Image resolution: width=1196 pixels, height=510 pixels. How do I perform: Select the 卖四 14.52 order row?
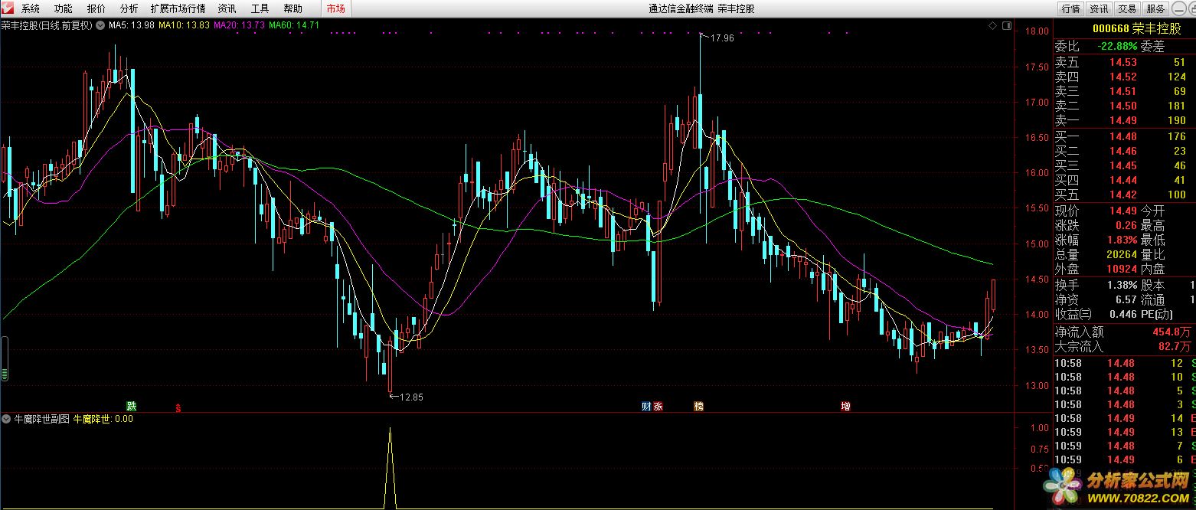(1123, 77)
